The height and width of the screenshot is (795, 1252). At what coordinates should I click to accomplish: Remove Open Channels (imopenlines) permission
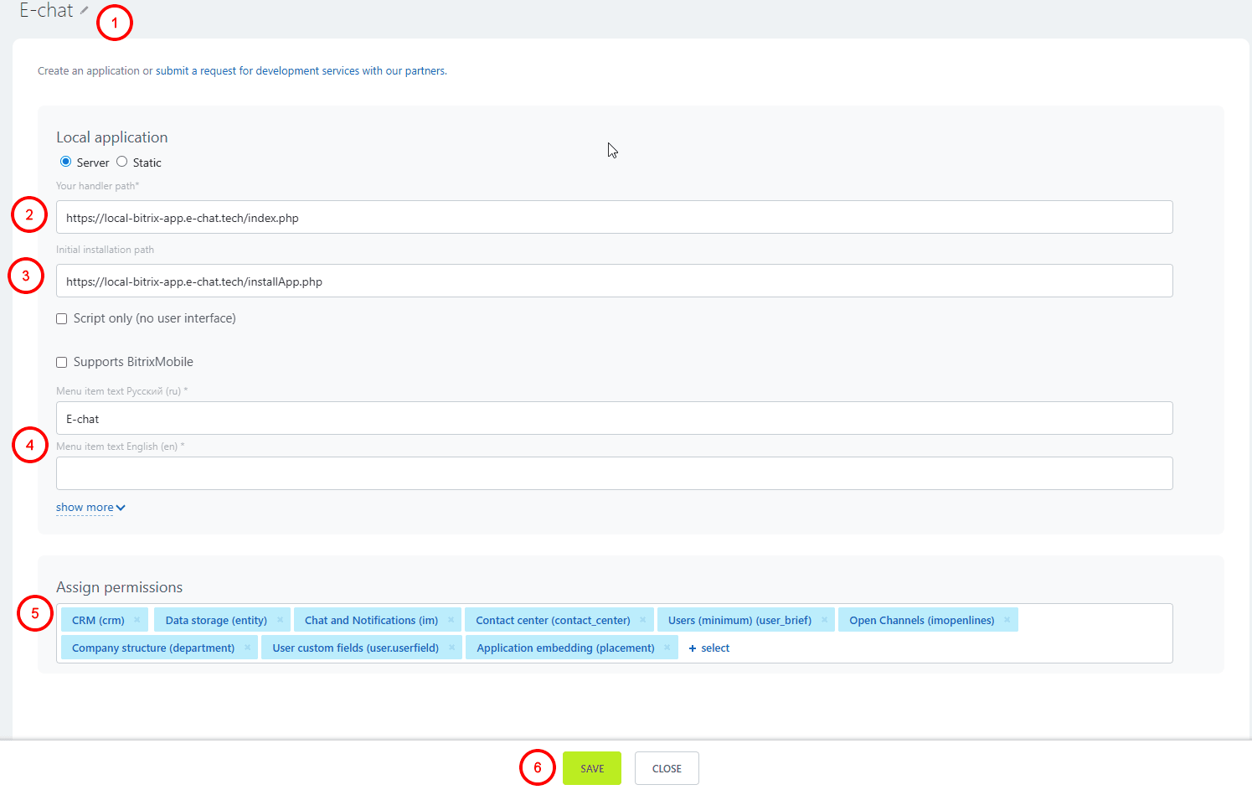tap(1007, 620)
